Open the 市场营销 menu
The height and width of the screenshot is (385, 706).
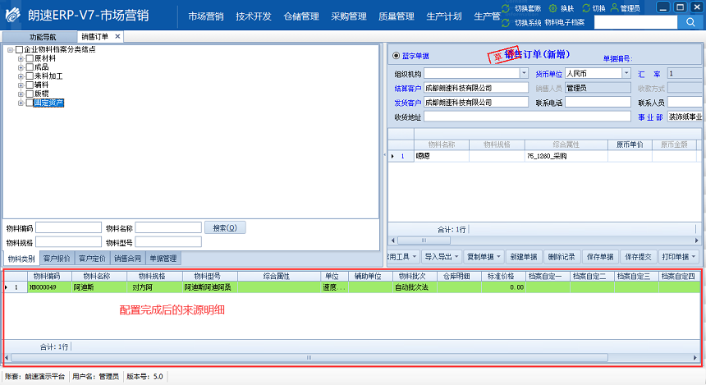206,16
